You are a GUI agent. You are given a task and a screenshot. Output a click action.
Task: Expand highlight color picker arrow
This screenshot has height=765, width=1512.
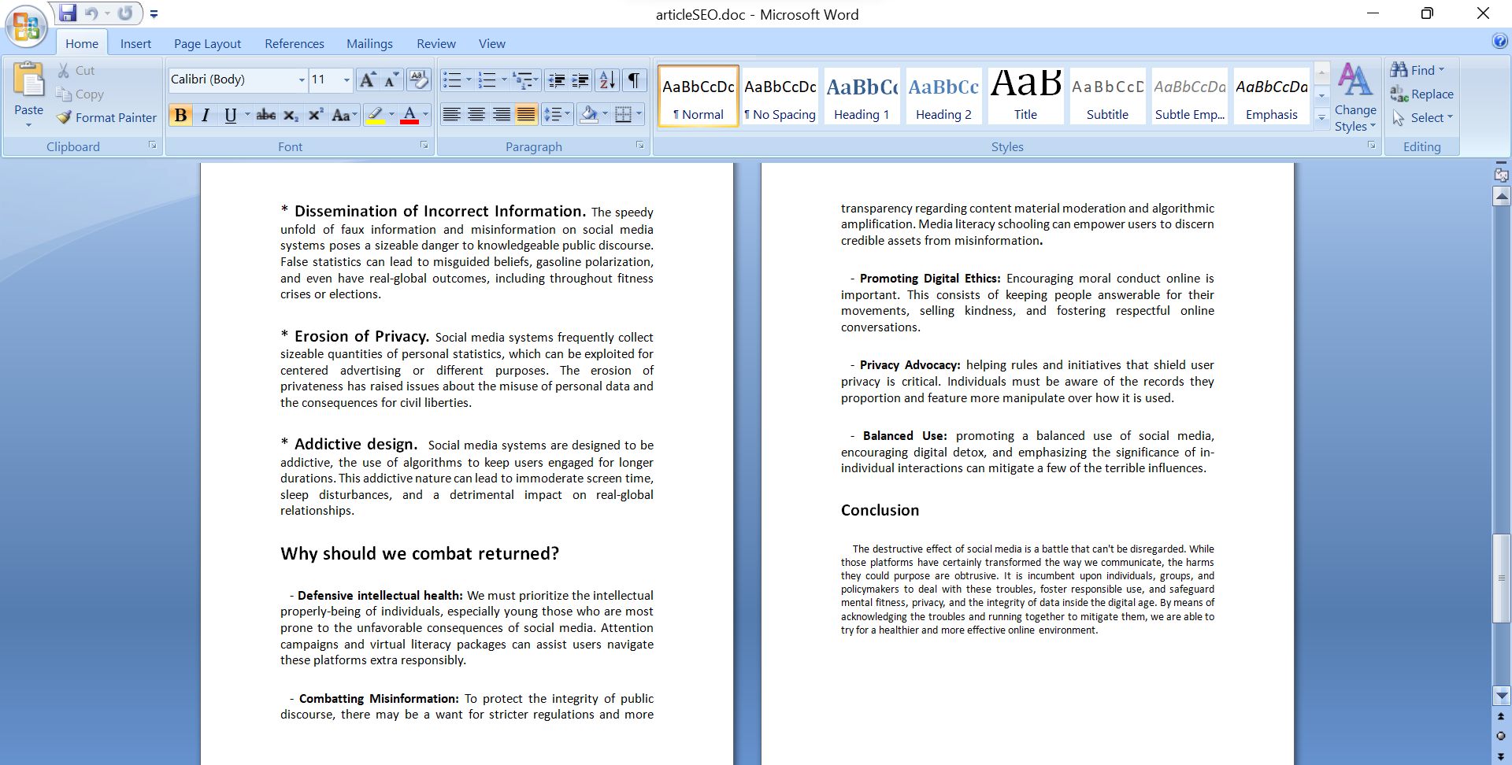point(391,115)
